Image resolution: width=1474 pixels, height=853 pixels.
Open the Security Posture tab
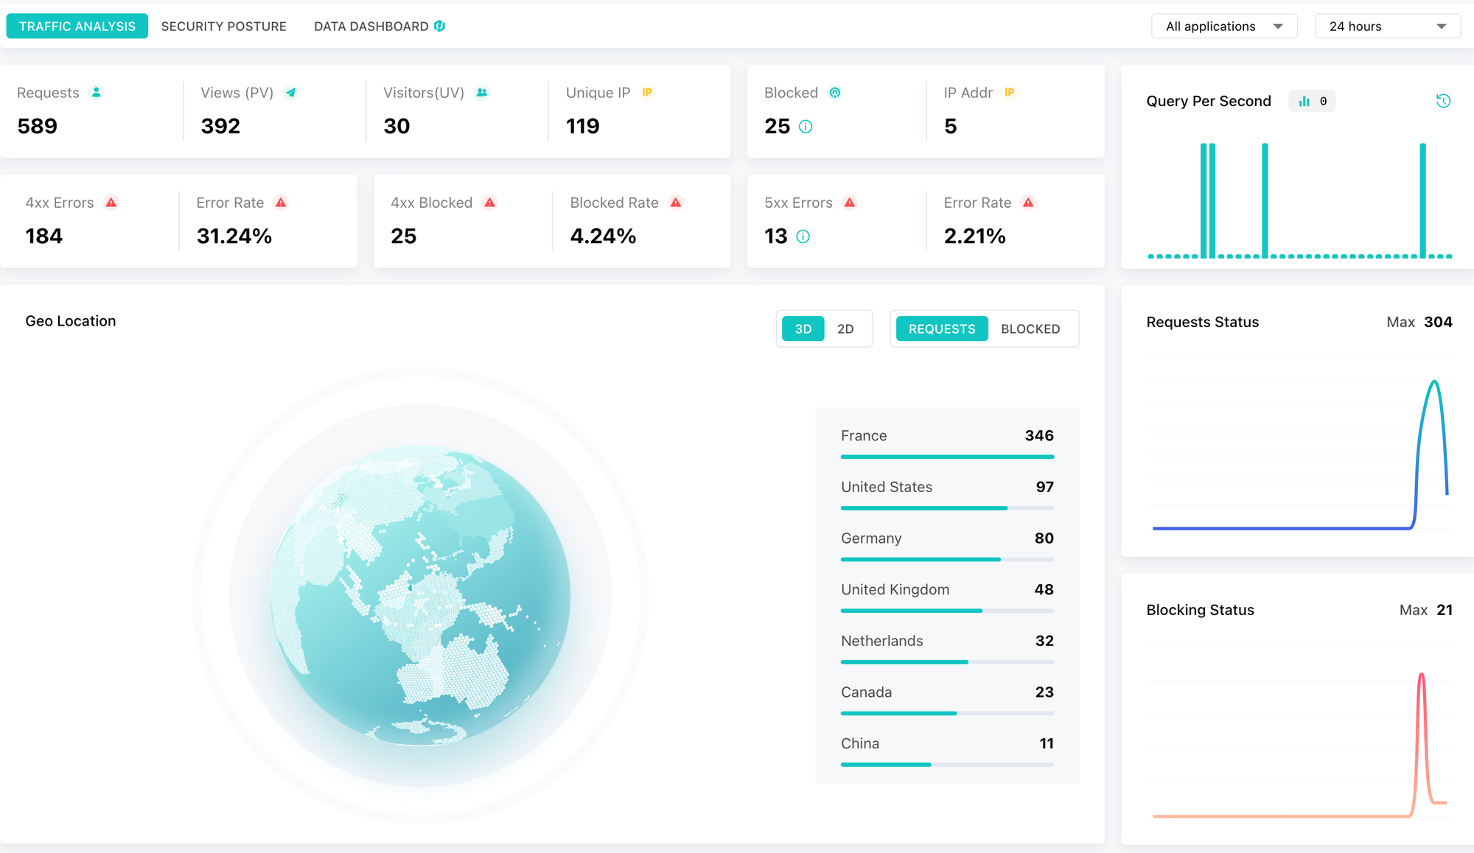pyautogui.click(x=223, y=26)
